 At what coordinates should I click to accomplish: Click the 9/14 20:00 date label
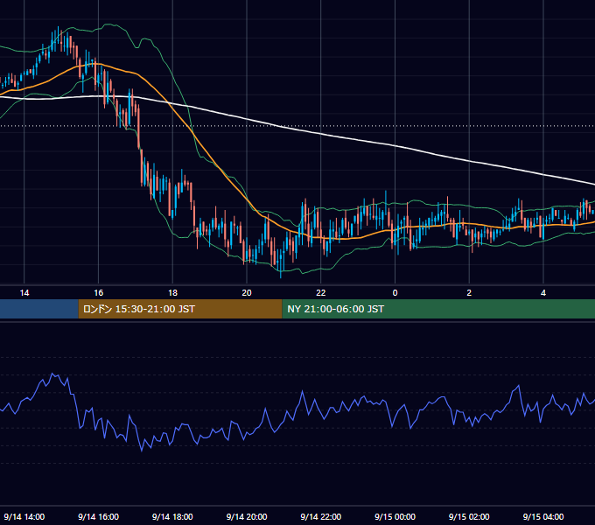point(247,516)
